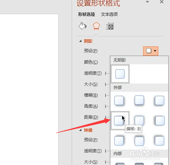The width and height of the screenshot is (170, 165).
Task: Click the shadow 大小(S) label
Action: coord(91,84)
